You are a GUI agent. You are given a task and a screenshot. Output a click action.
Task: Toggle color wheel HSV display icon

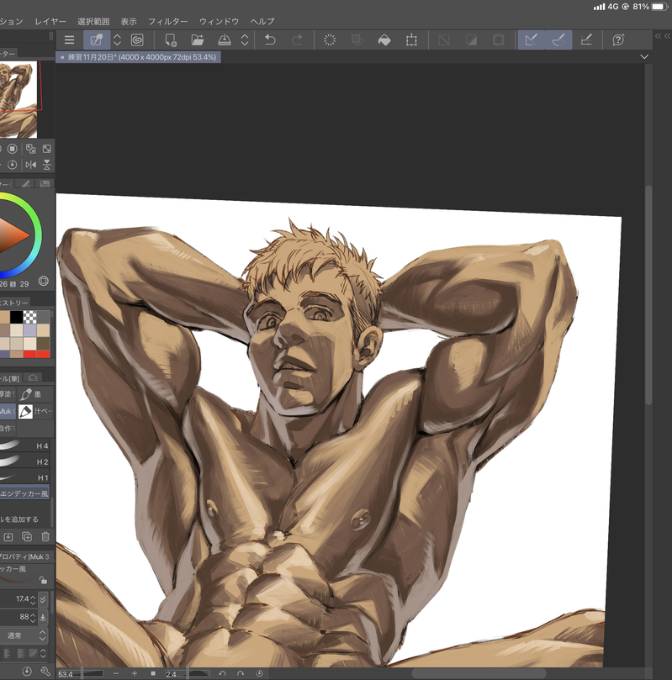tap(44, 281)
